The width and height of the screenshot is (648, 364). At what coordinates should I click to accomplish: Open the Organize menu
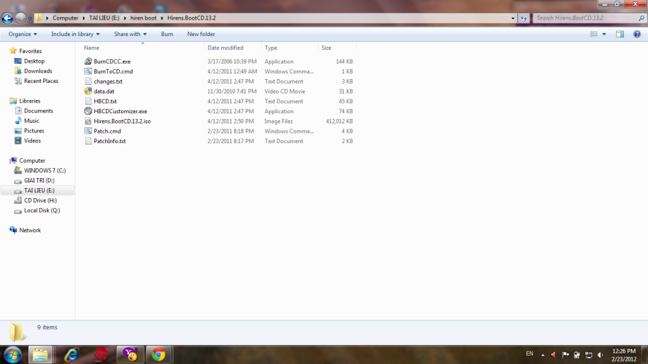(23, 34)
